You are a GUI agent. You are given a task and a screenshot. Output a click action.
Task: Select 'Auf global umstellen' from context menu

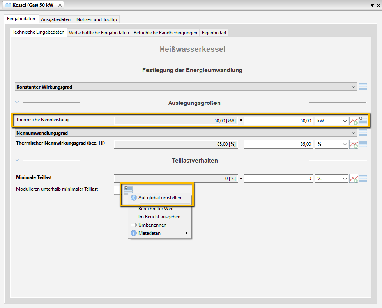point(159,198)
